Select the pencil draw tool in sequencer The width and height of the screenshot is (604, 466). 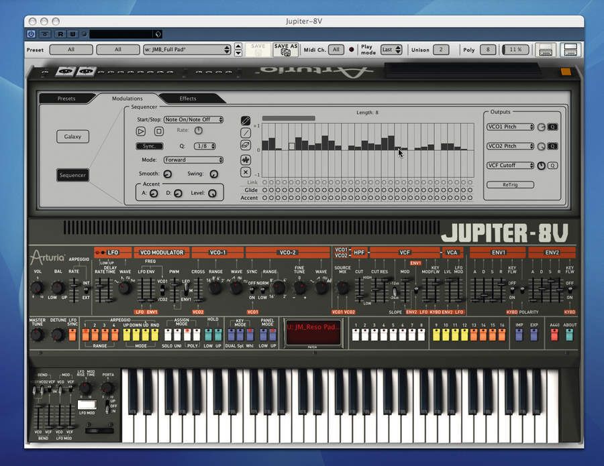pyautogui.click(x=246, y=121)
